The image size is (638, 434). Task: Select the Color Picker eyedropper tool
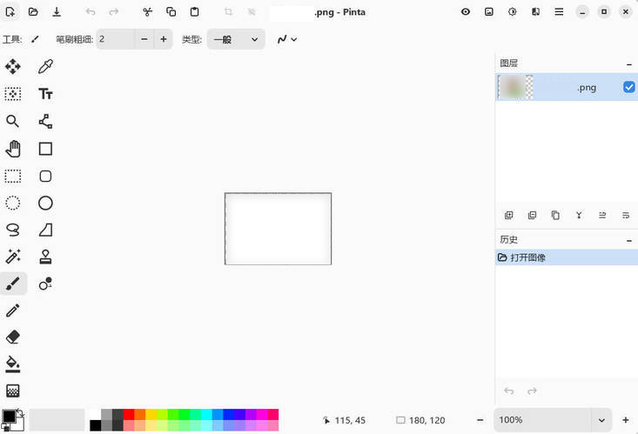45,67
